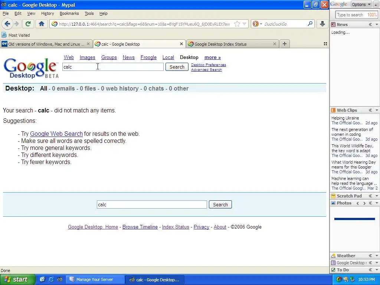Expand the Scratch Pad panel chevron

370,196
